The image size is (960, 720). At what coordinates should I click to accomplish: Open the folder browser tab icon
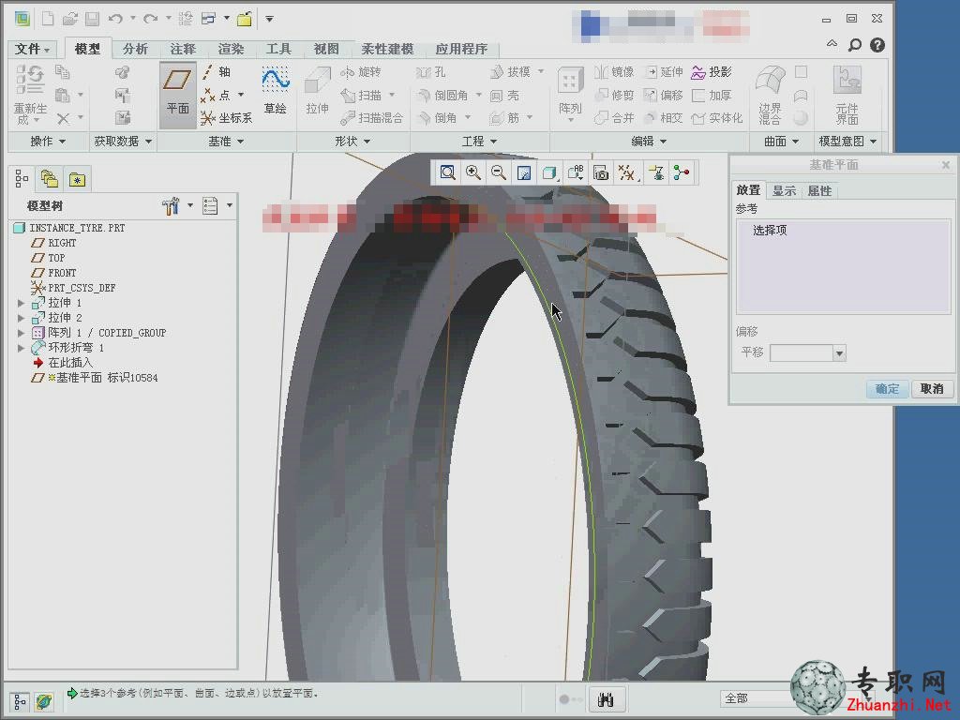(49, 179)
